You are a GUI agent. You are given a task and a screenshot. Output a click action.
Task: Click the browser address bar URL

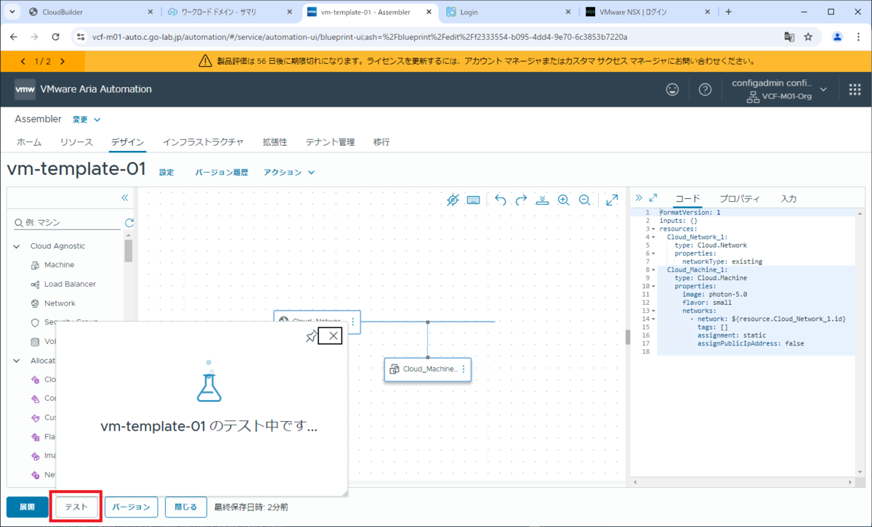pyautogui.click(x=360, y=37)
